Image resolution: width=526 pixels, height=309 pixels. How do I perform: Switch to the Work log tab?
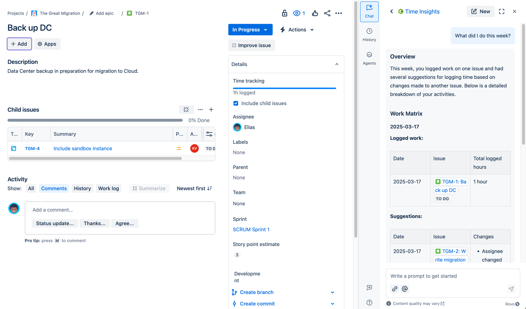(108, 188)
